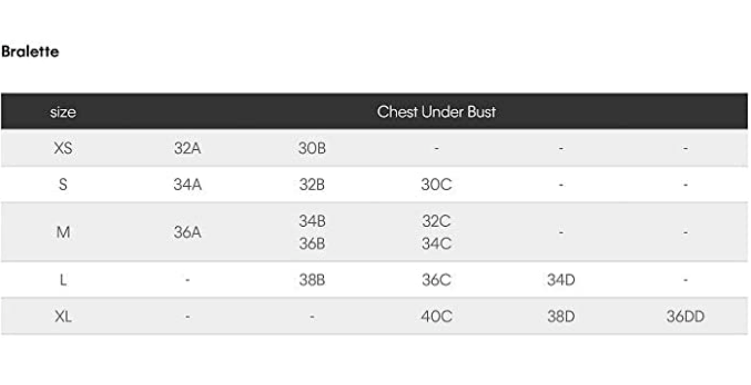751x385 pixels.
Task: Select the 36DD cell
Action: pos(685,316)
